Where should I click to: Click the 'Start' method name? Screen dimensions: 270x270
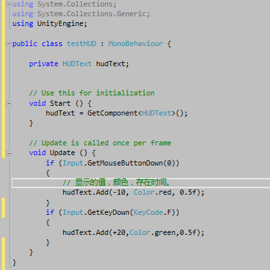(61, 103)
